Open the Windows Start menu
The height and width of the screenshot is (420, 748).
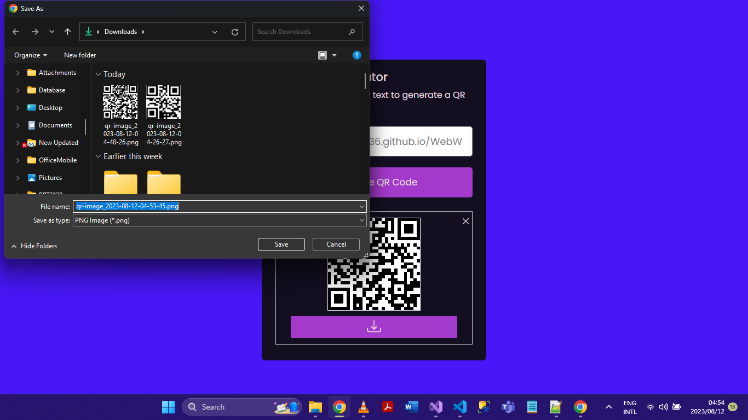[x=168, y=407]
